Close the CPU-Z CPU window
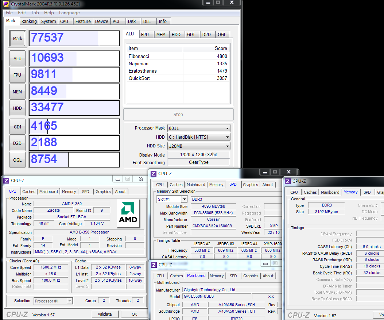384x320 pixels. (141, 179)
